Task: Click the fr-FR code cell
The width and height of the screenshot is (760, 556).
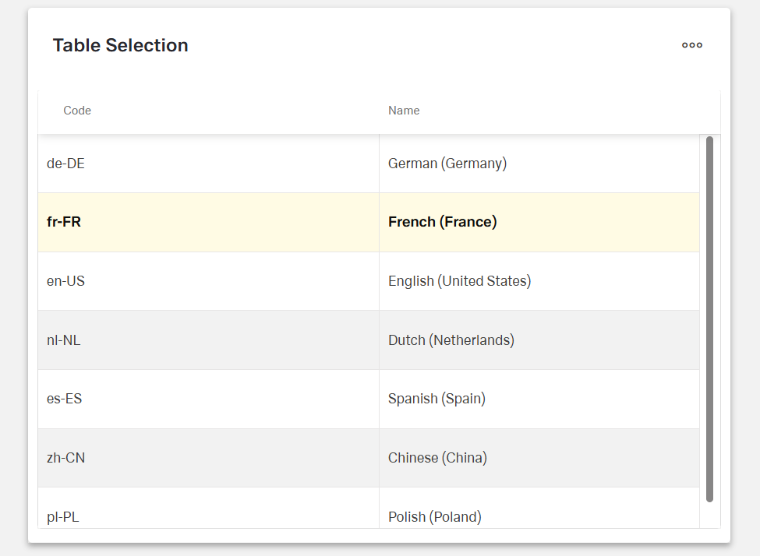Action: tap(64, 222)
